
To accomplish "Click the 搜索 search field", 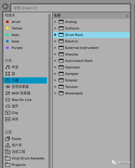I will click(x=71, y=8).
